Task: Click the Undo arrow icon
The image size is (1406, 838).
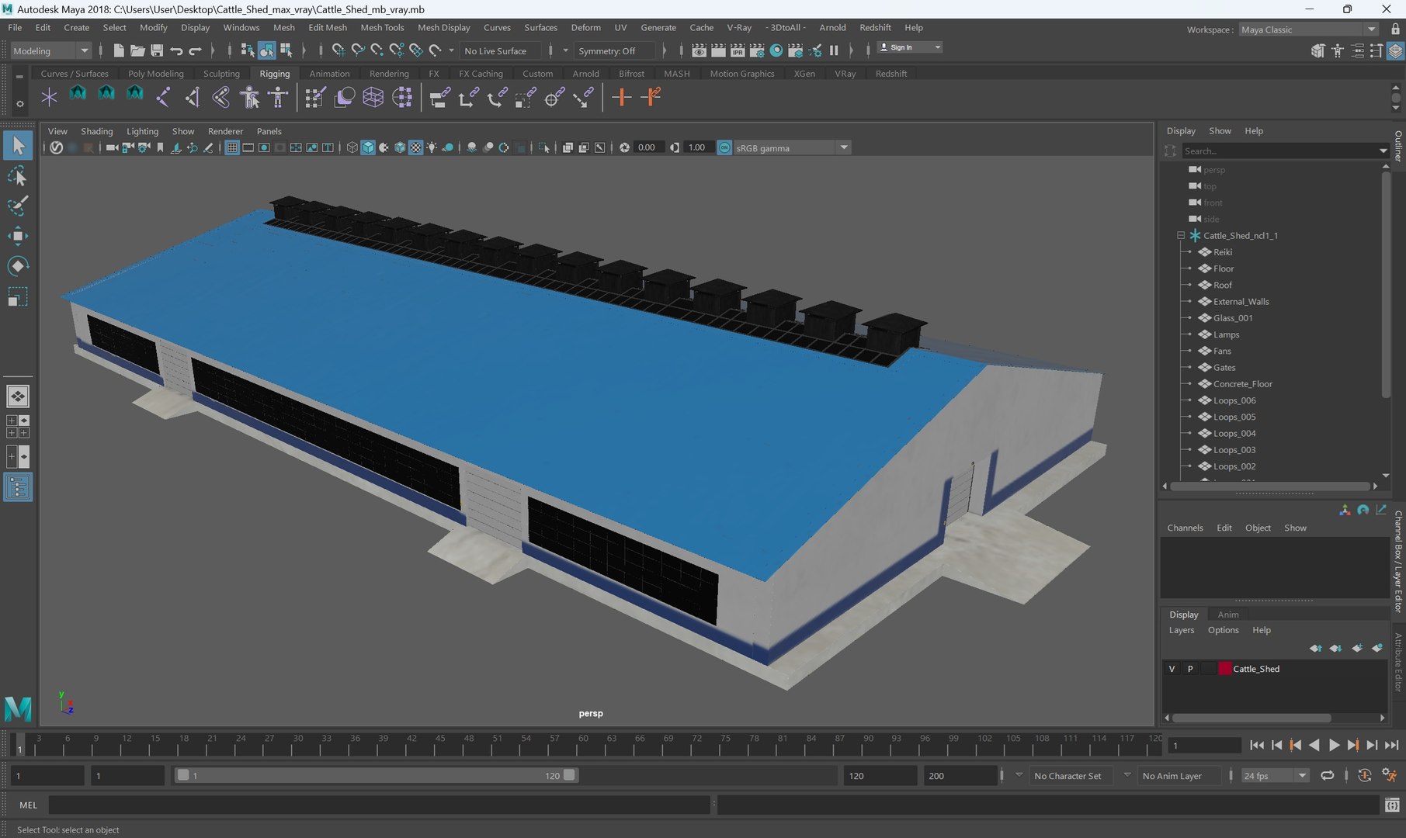Action: tap(176, 50)
